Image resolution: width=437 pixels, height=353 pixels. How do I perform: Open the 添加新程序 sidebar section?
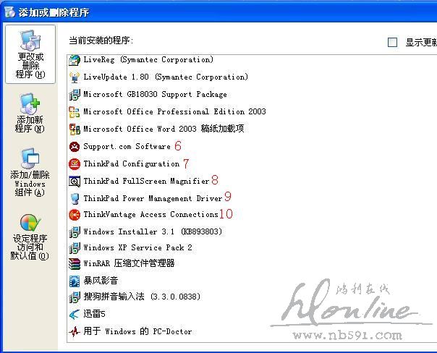[30, 113]
